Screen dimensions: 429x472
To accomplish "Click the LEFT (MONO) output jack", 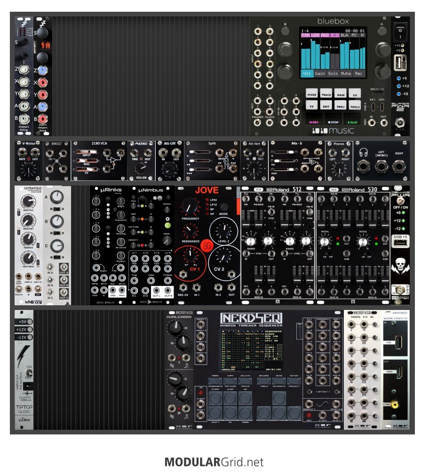I will coord(381,166).
